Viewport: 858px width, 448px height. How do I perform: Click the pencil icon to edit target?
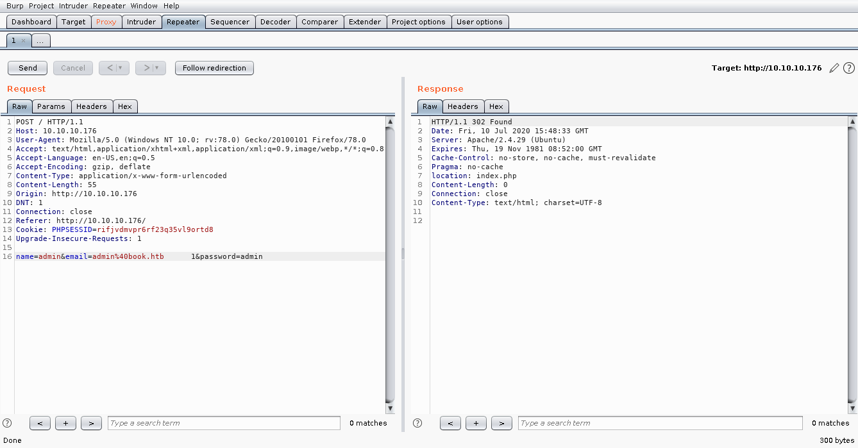[834, 68]
